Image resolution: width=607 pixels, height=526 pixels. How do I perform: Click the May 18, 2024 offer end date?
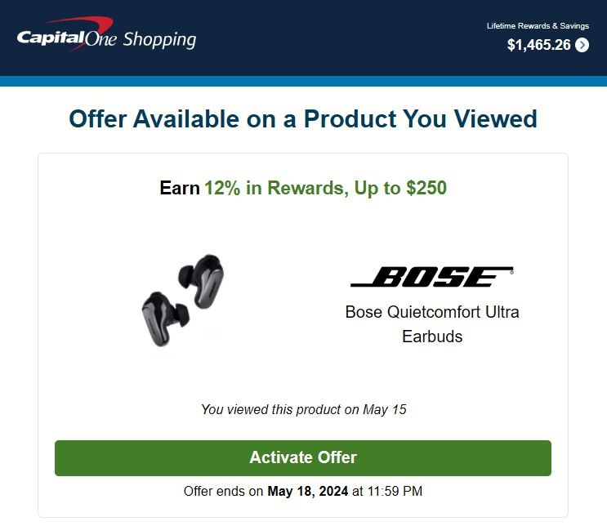tap(308, 491)
